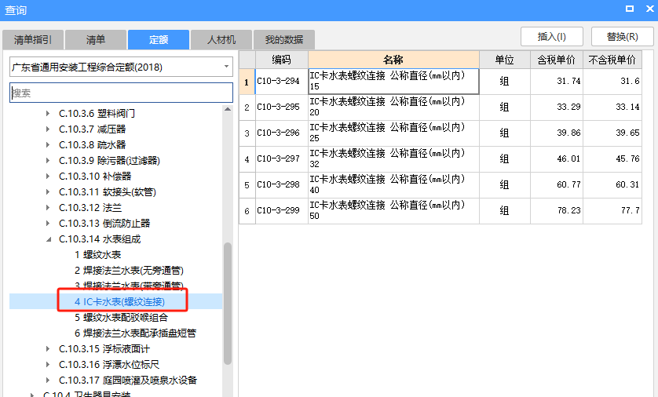Select tree item 1 螺纹水表
The height and width of the screenshot is (397, 658).
(98, 255)
